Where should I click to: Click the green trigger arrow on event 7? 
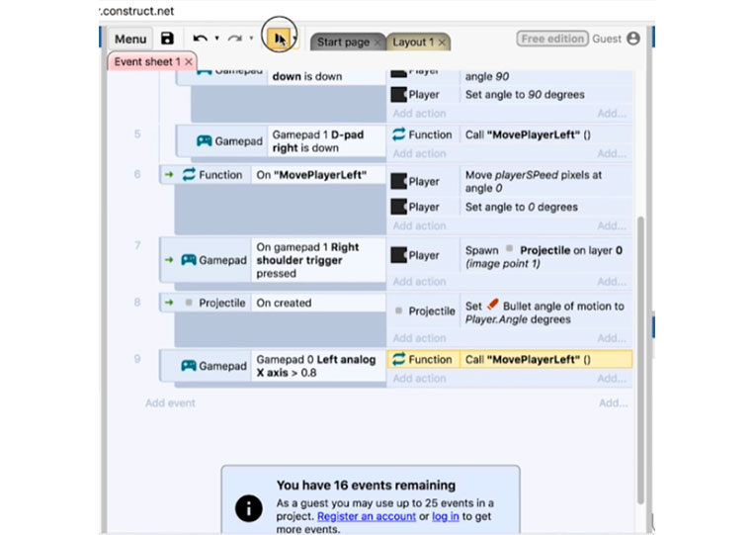pyautogui.click(x=169, y=260)
